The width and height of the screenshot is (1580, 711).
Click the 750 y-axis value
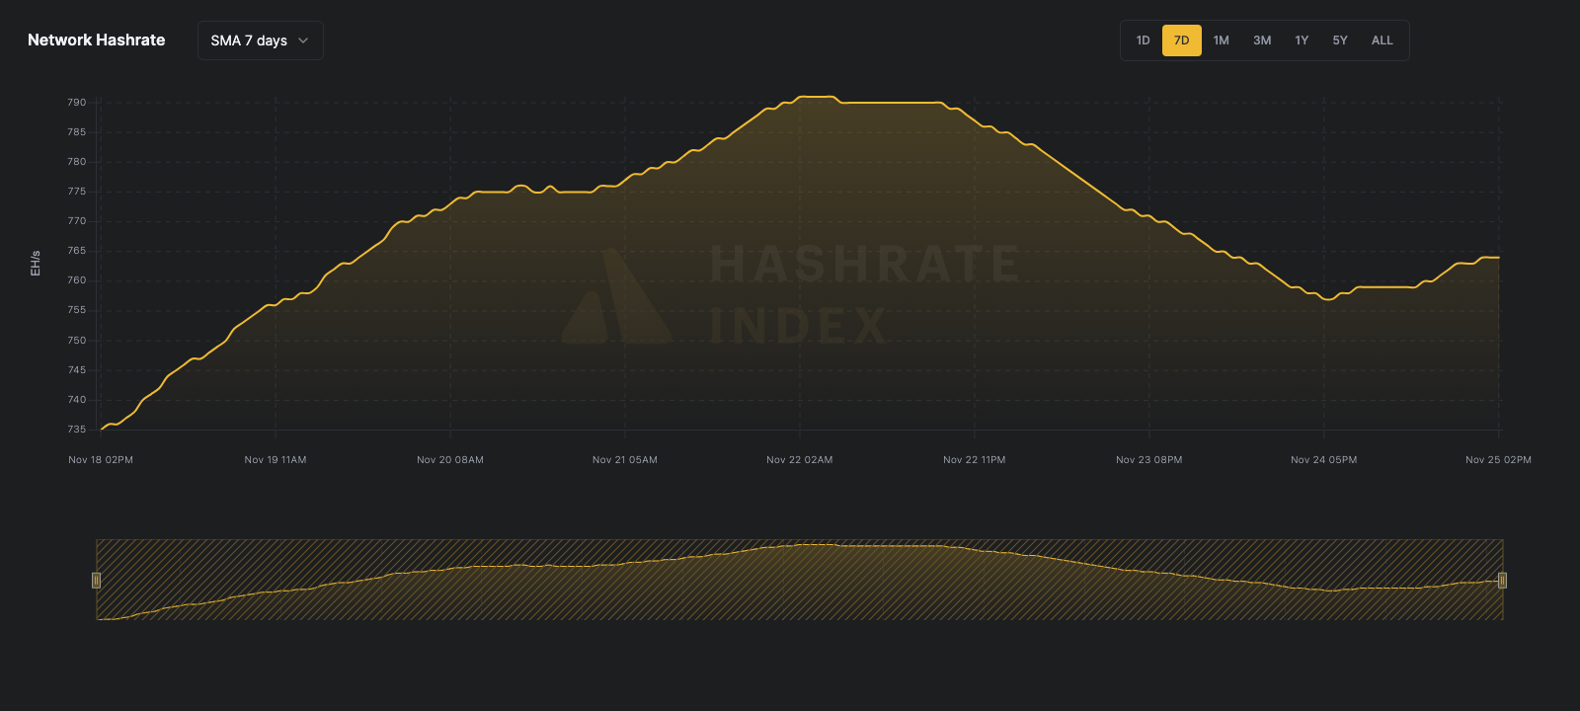(77, 341)
